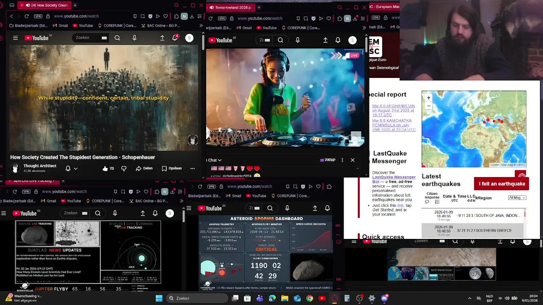The height and width of the screenshot is (305, 543).
Task: Click upload icon in Schopenhauer YouTube window
Action: coord(162,38)
